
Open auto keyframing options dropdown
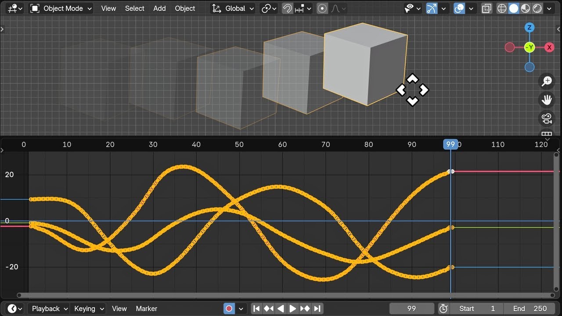(x=241, y=309)
